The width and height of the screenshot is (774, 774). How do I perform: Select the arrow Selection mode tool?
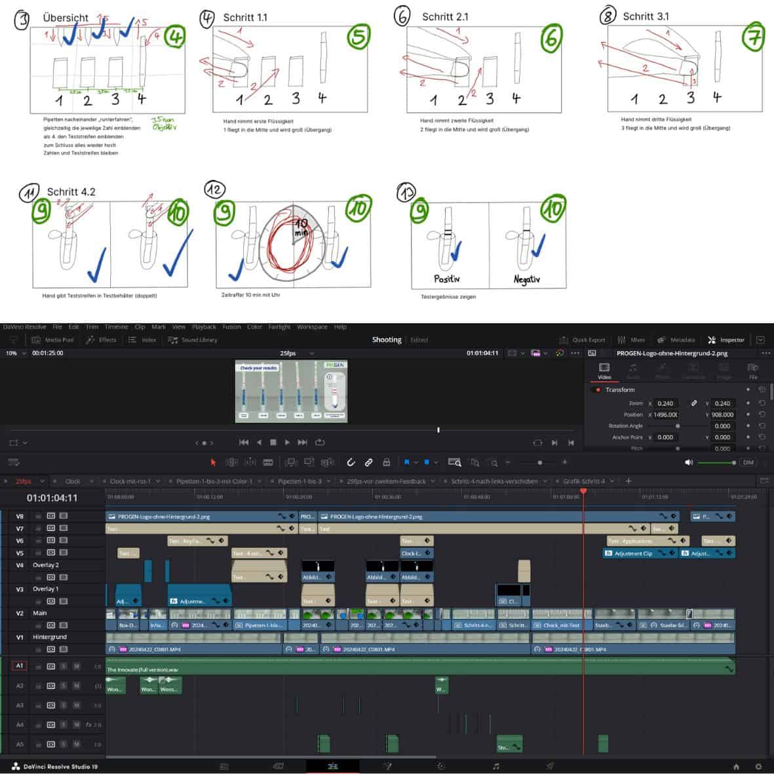click(213, 462)
